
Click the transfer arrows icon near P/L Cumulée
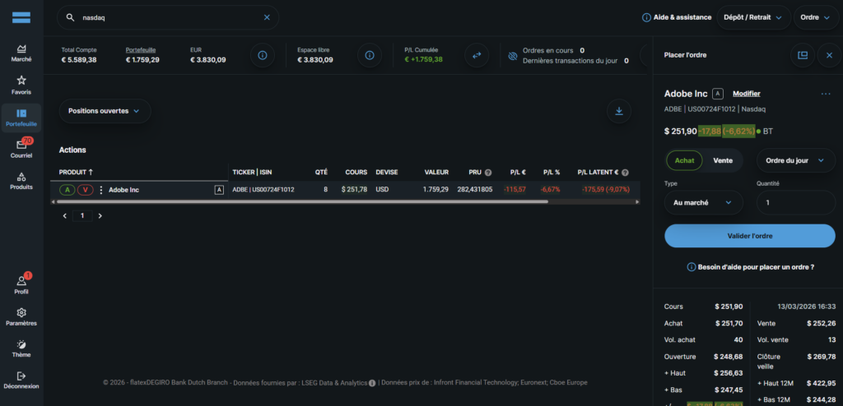[476, 55]
